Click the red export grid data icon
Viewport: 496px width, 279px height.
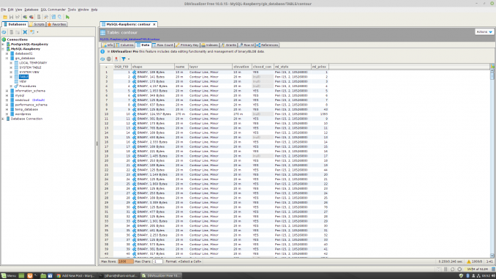(116, 59)
